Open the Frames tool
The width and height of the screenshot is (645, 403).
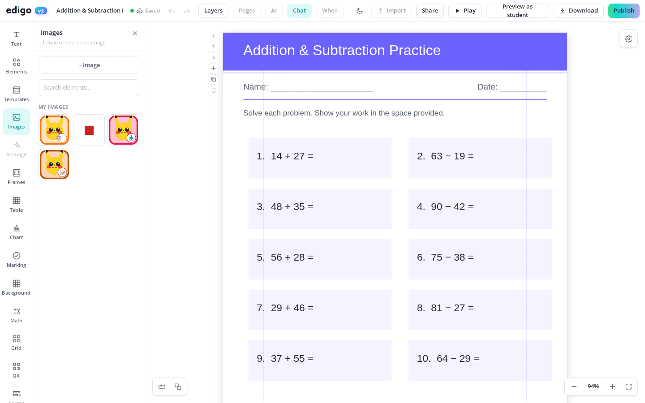click(x=16, y=177)
